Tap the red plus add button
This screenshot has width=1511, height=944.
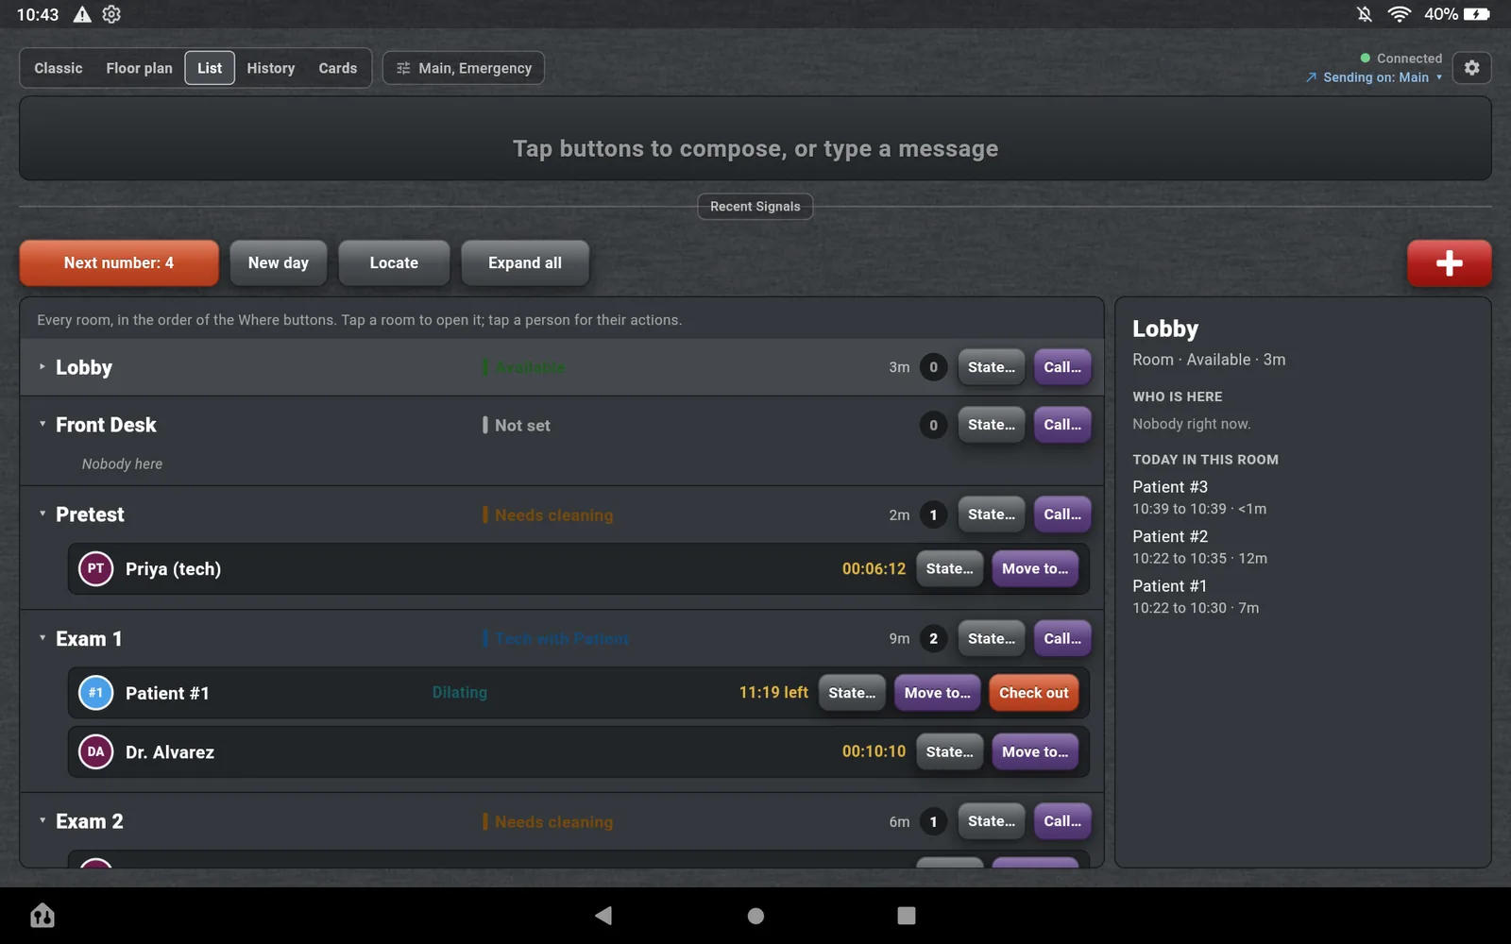pyautogui.click(x=1449, y=263)
